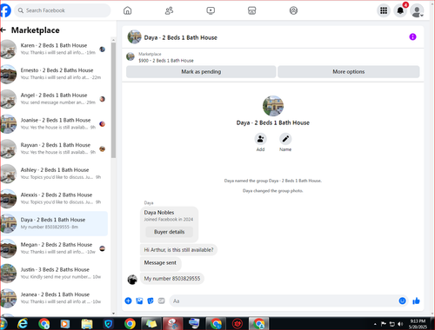Click message "My number 8503829555"
The image size is (435, 330).
(x=172, y=279)
